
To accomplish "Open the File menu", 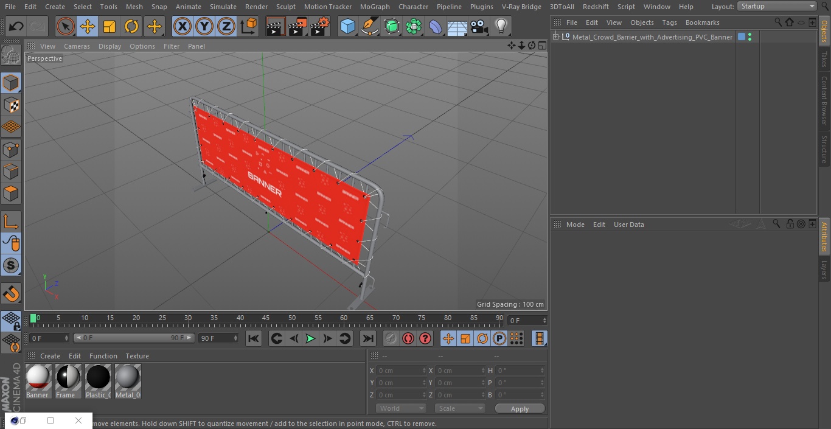I will [x=10, y=7].
